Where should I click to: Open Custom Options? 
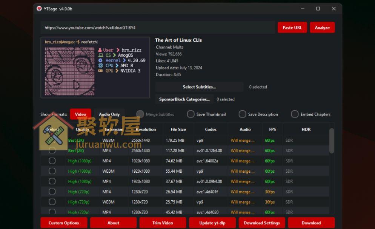(x=64, y=223)
